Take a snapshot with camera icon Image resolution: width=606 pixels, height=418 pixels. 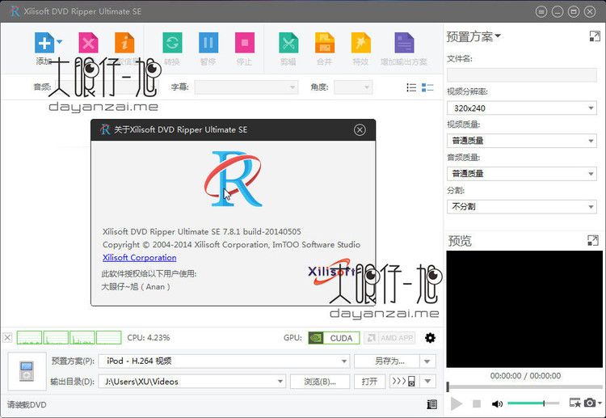click(x=590, y=403)
